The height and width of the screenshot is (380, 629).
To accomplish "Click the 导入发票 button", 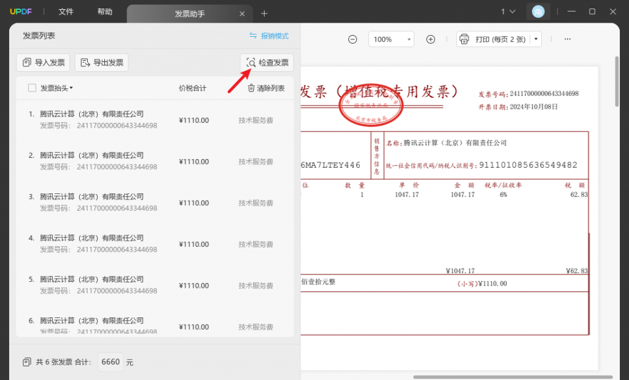I will 43,63.
